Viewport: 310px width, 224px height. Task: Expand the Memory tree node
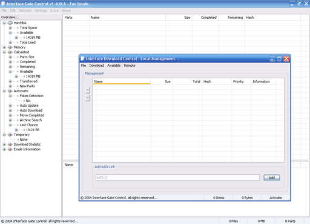click(x=4, y=47)
